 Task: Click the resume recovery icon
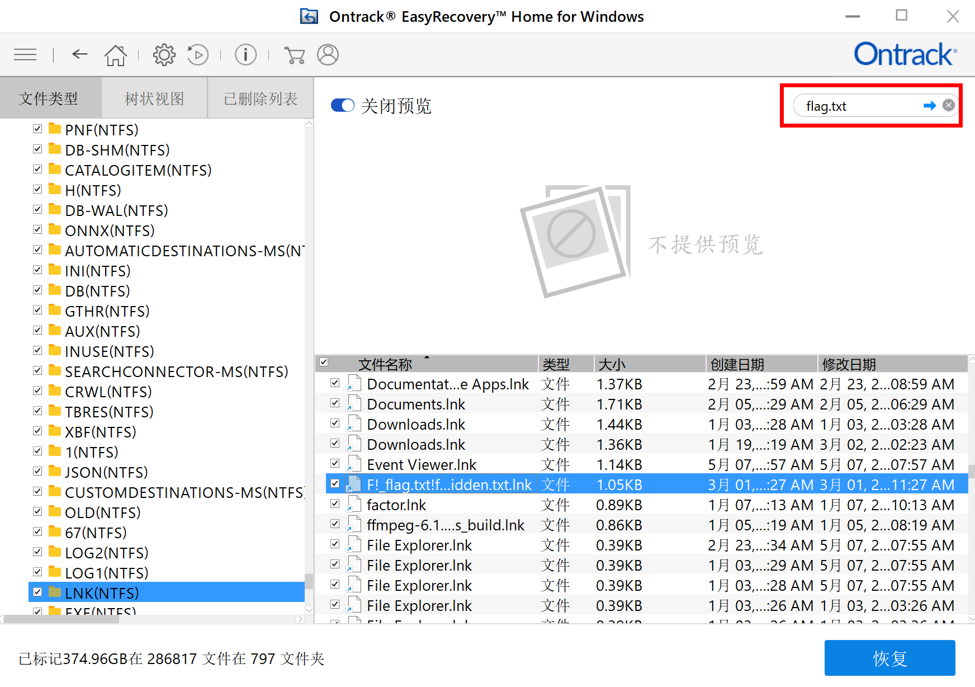[x=197, y=54]
